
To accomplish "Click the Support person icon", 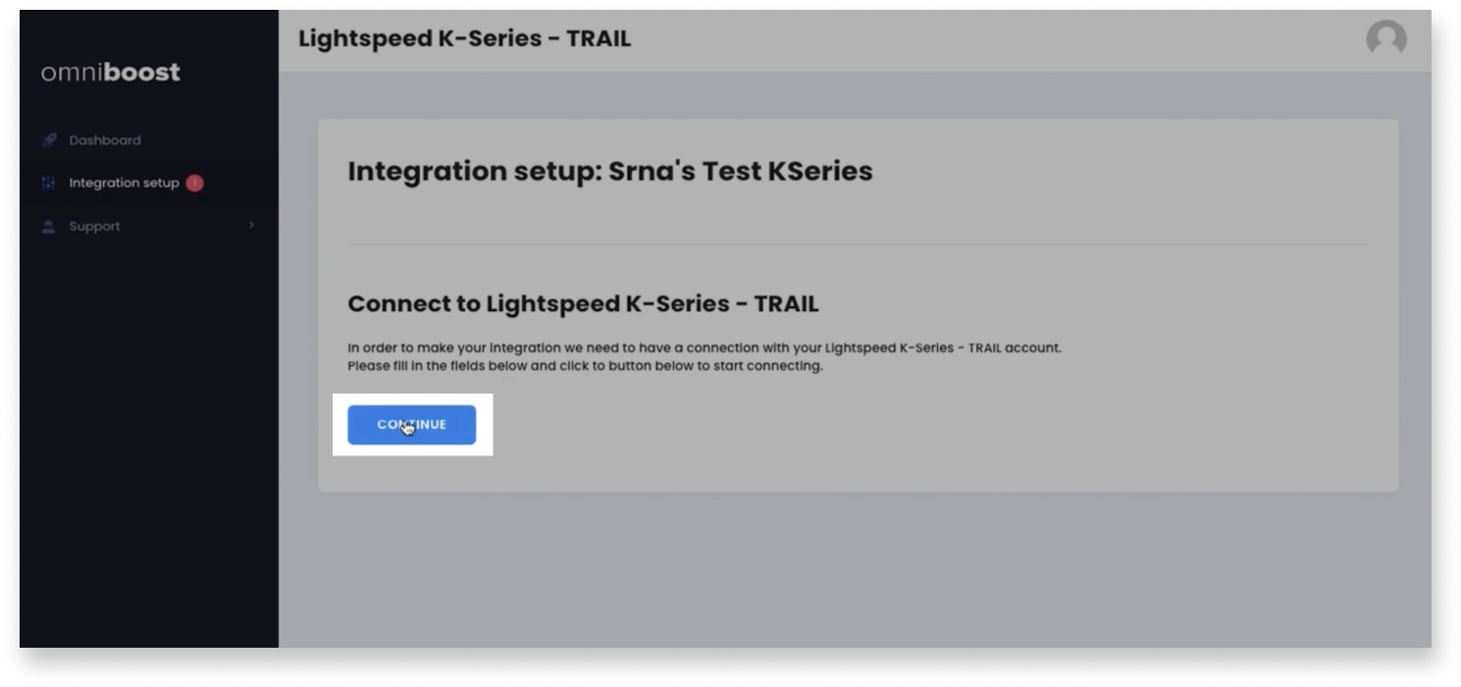I will click(x=49, y=227).
